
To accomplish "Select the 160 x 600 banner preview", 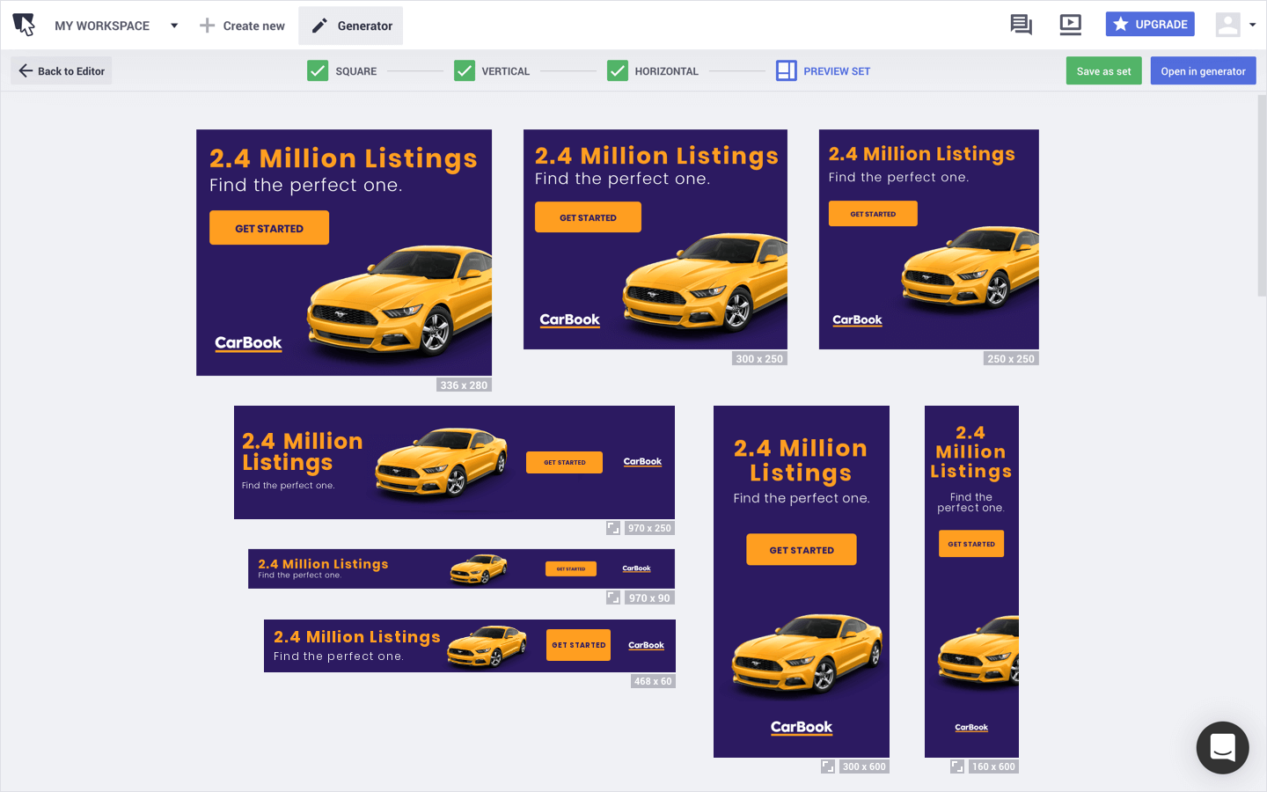I will click(971, 582).
